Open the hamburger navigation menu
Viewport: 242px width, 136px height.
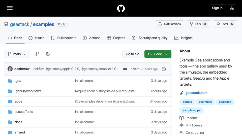pyautogui.click(x=10, y=8)
